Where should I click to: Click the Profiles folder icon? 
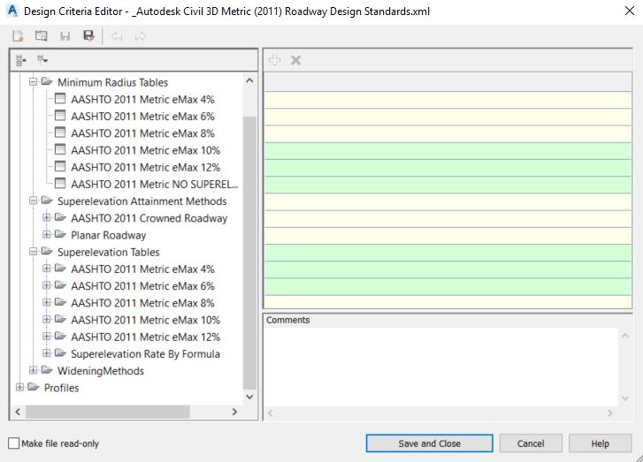(x=34, y=387)
